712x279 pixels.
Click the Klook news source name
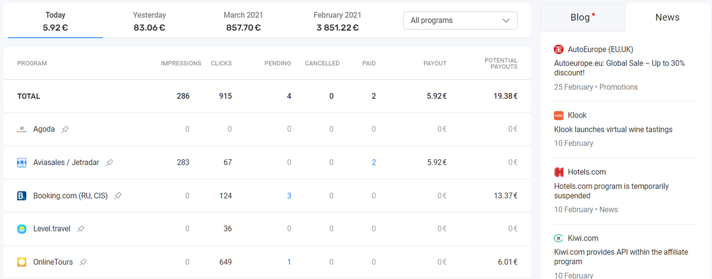577,115
